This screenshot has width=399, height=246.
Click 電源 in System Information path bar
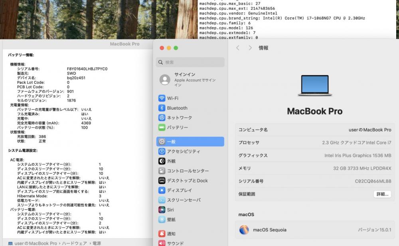(97, 244)
